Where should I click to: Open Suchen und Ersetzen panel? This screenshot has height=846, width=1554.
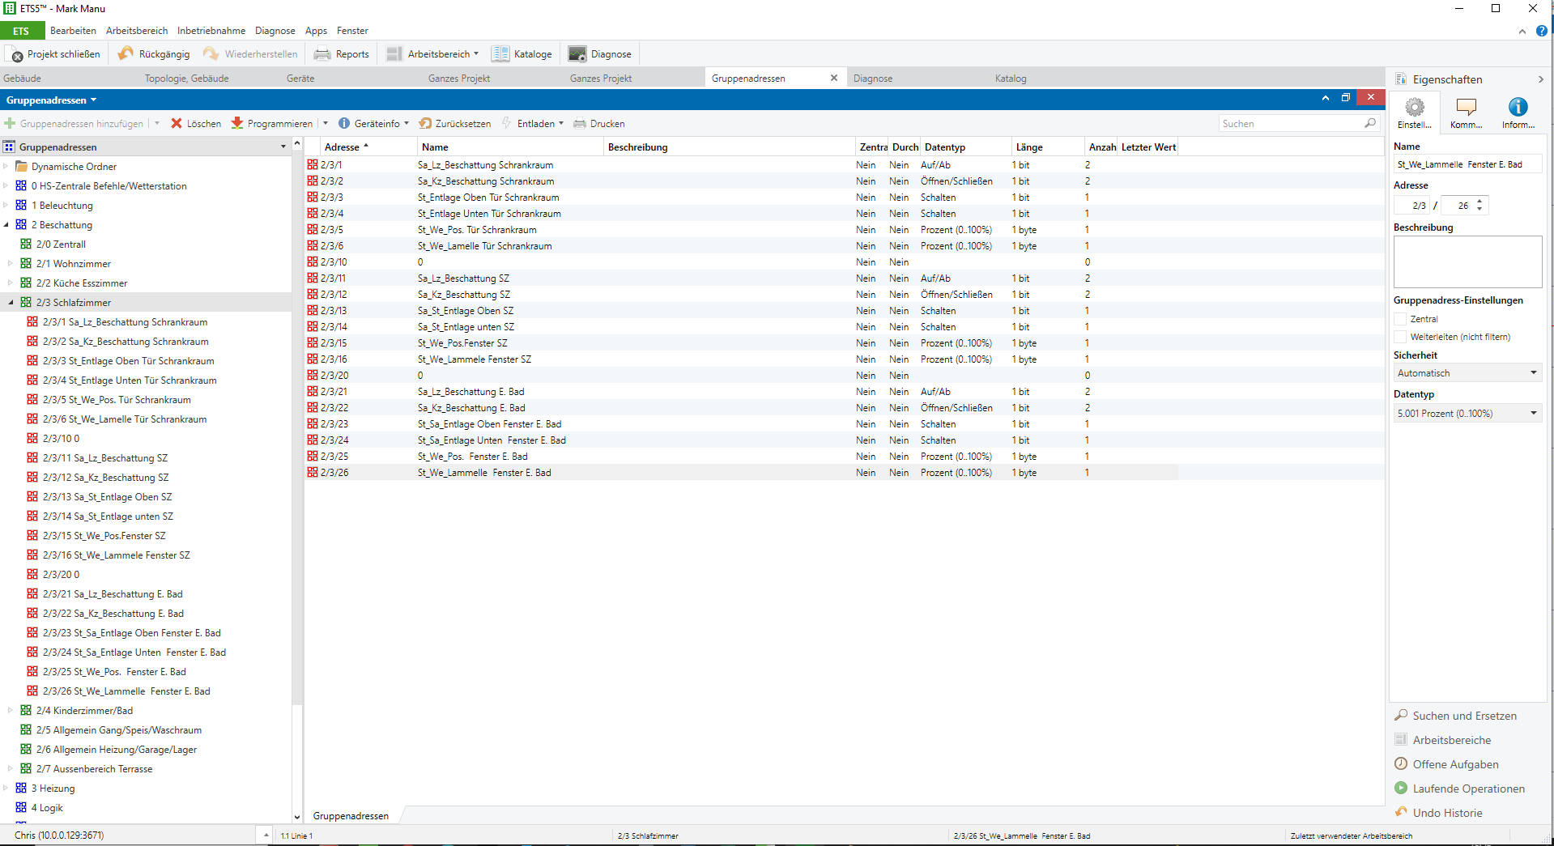[1464, 716]
